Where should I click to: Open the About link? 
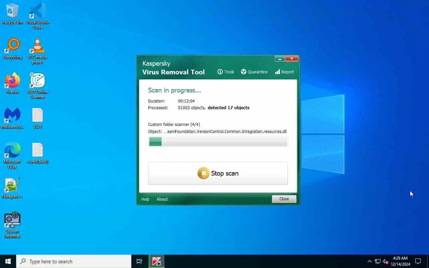click(162, 199)
